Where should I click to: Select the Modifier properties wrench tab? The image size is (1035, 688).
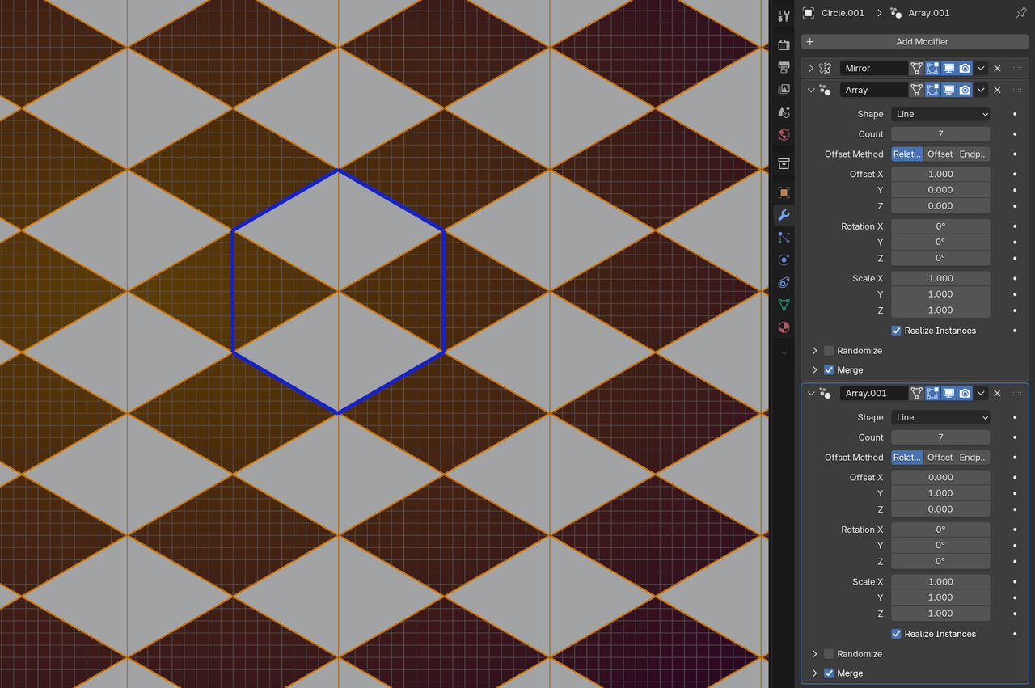[783, 216]
